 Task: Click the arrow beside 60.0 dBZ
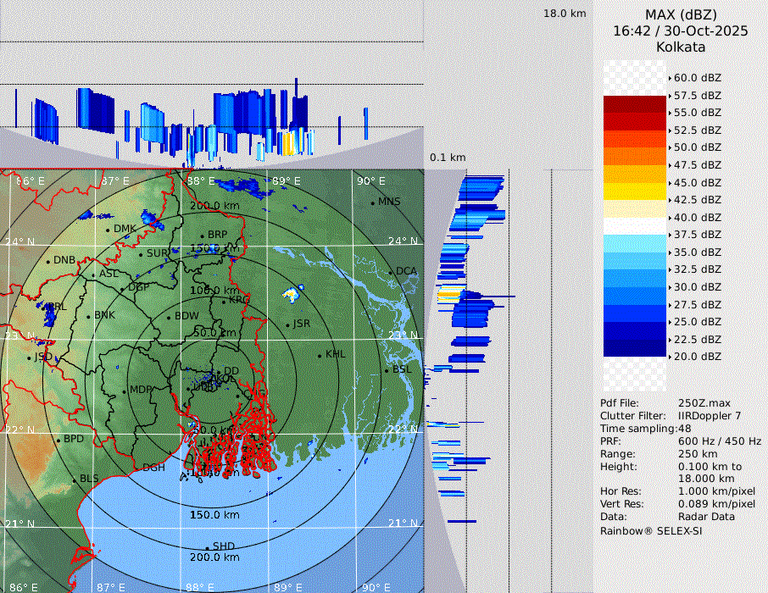tap(670, 78)
